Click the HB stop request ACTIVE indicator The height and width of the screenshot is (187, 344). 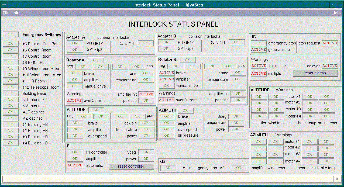click(329, 43)
